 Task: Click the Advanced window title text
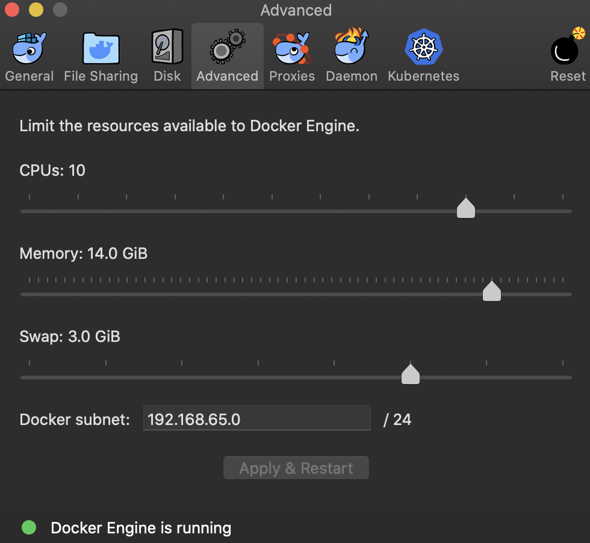[296, 10]
